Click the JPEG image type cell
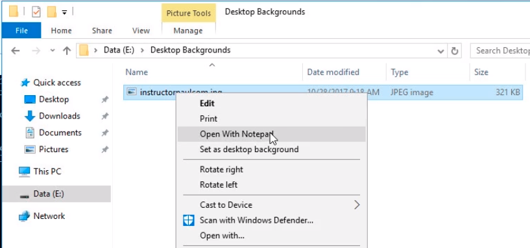The image size is (530, 248). tap(412, 92)
